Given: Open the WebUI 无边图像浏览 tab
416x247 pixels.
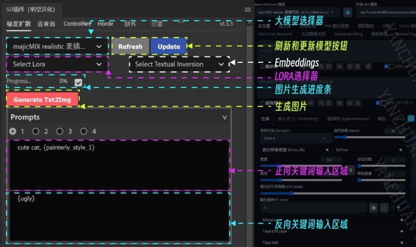Looking at the screenshot, I should [313, 34].
